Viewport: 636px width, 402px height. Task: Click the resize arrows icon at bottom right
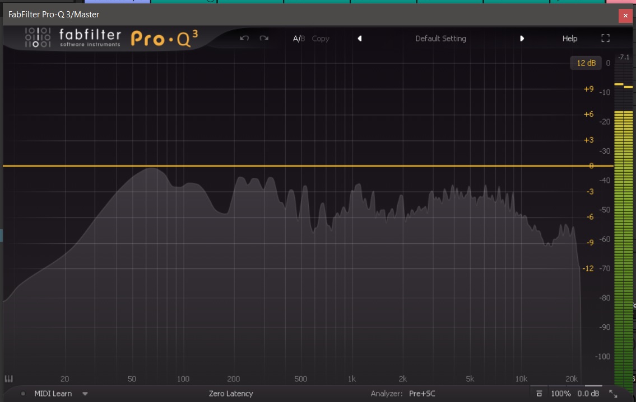pyautogui.click(x=613, y=394)
